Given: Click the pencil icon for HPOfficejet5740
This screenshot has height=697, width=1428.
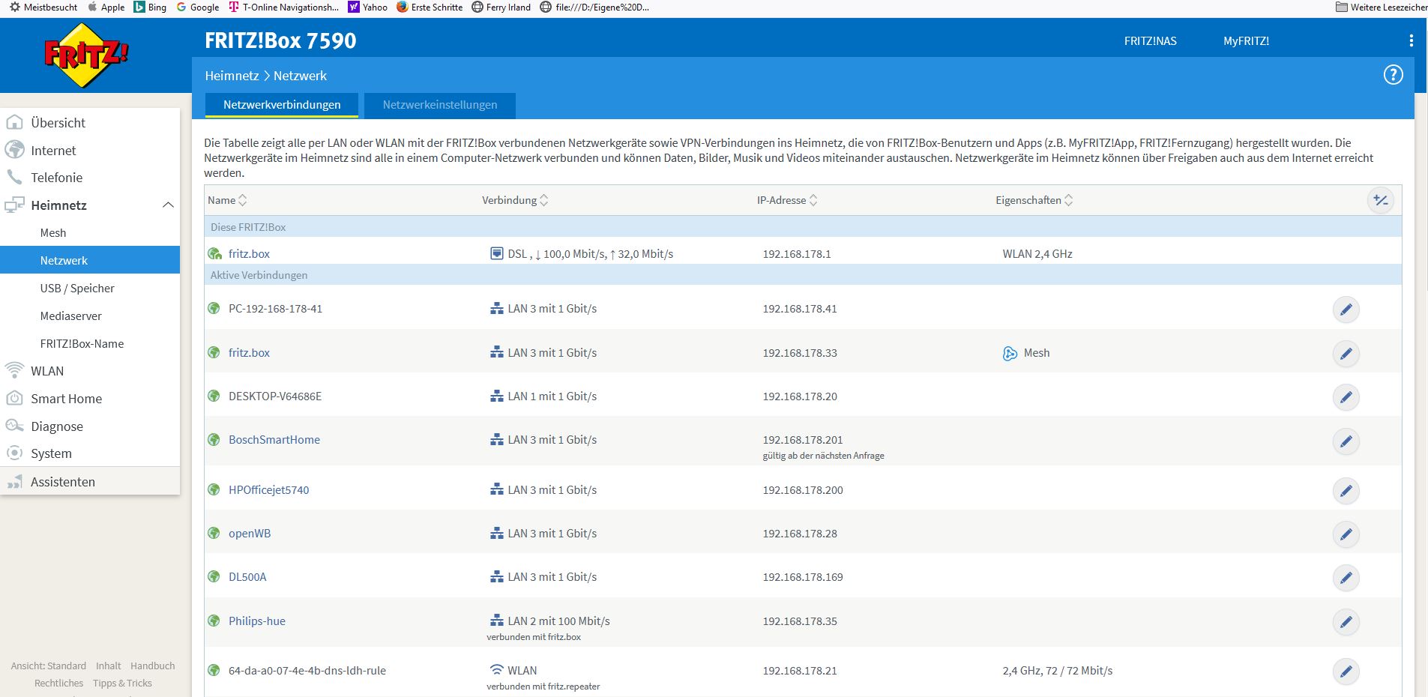Looking at the screenshot, I should (x=1346, y=491).
